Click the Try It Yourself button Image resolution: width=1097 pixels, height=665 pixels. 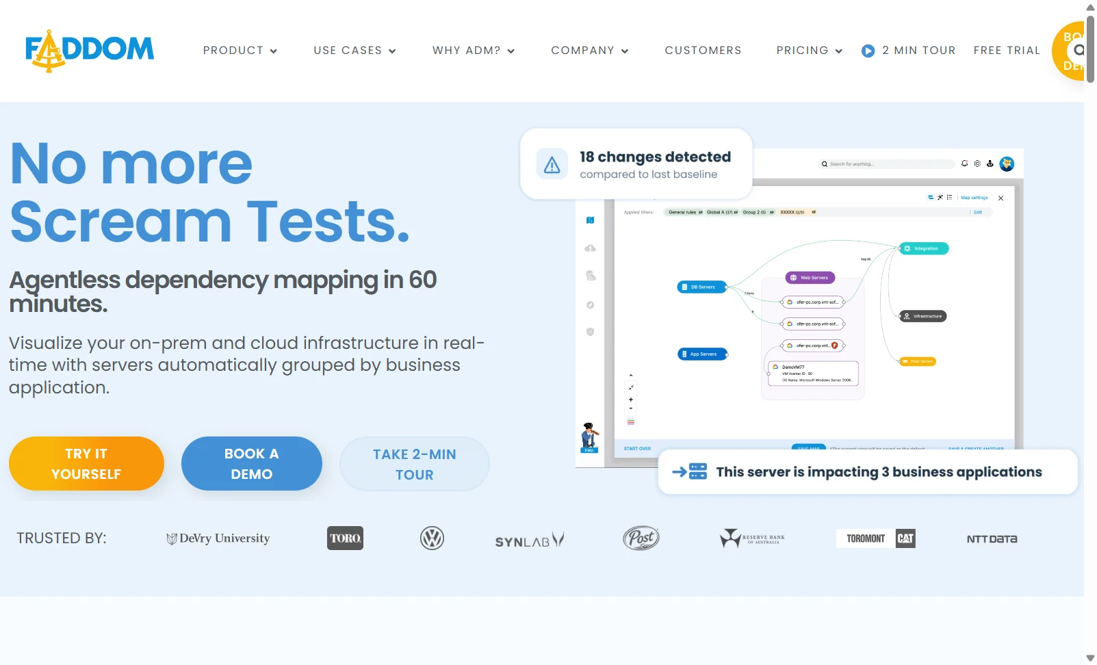pyautogui.click(x=86, y=464)
